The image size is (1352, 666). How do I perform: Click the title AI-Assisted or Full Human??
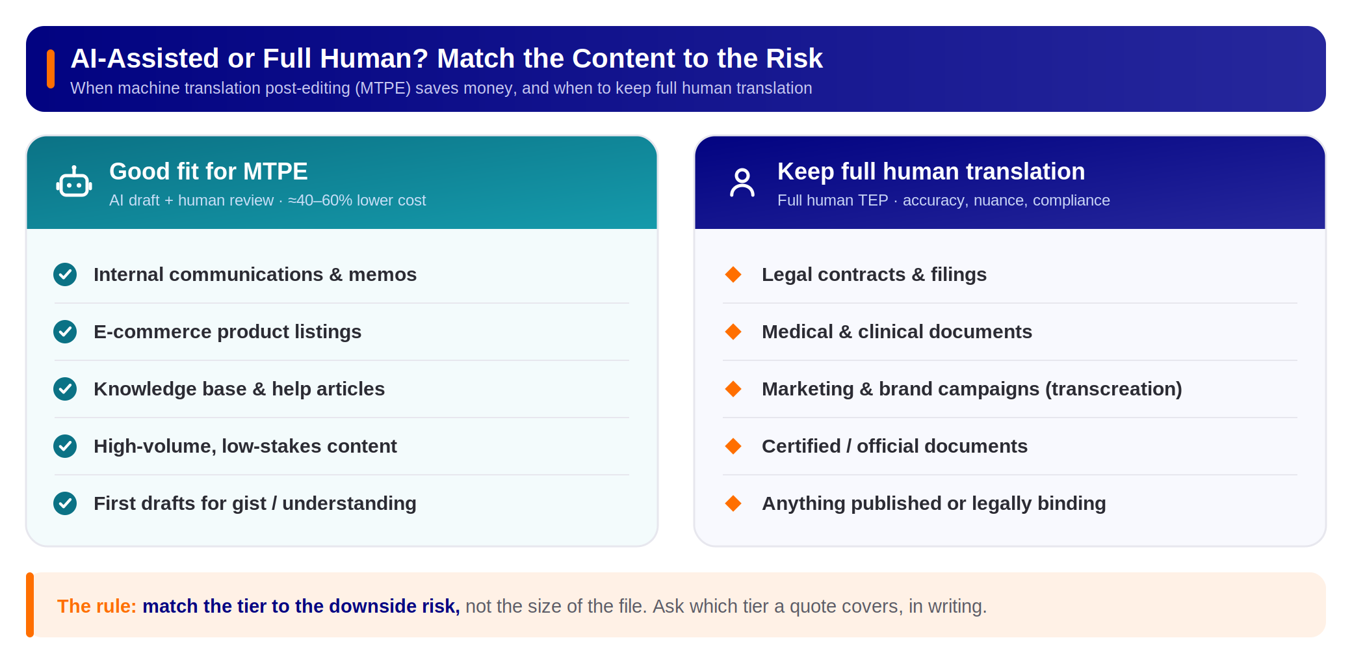250,59
